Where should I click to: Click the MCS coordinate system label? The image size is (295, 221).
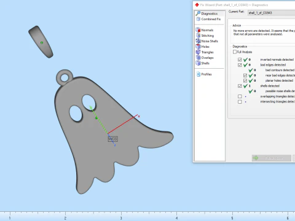tap(112, 139)
